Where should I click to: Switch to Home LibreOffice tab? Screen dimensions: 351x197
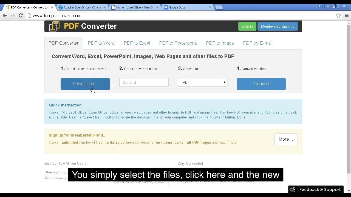tap(135, 7)
